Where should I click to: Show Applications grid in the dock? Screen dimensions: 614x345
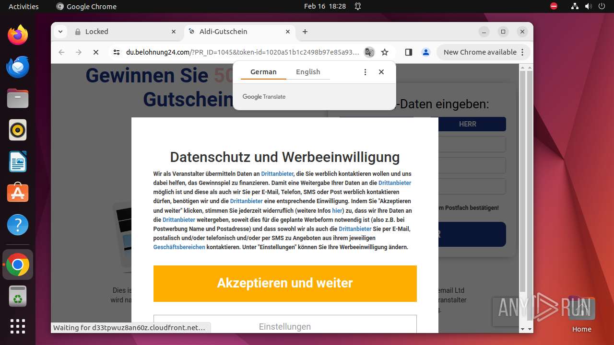click(x=18, y=326)
